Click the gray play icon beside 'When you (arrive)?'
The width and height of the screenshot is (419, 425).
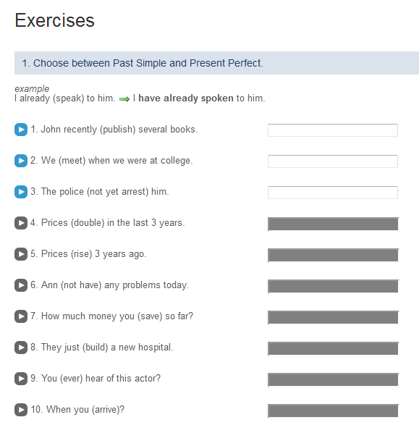21,410
